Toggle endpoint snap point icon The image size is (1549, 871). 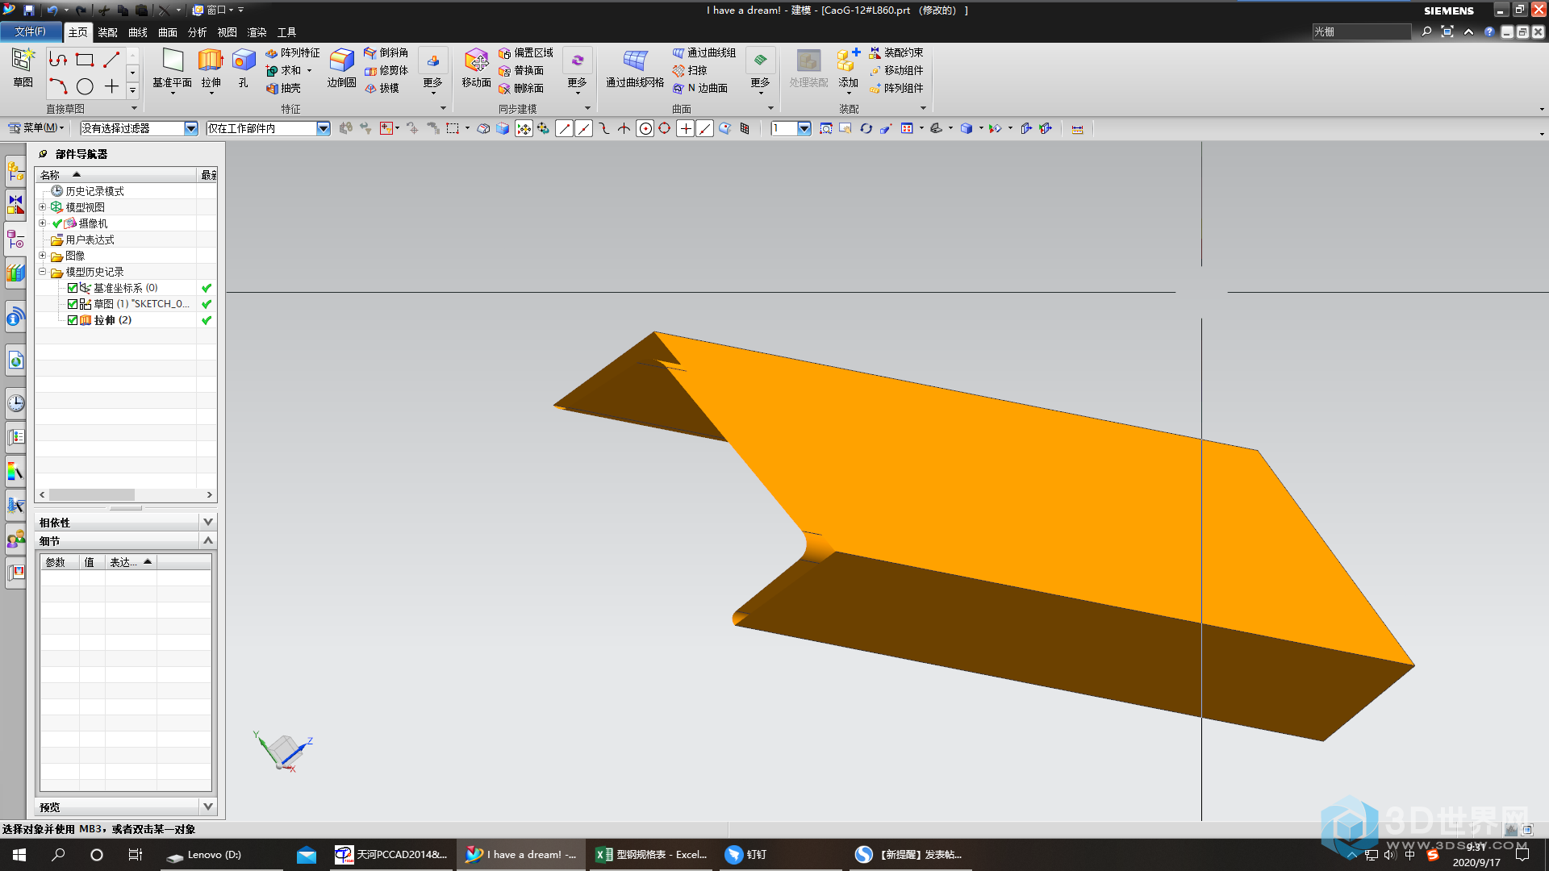pos(564,128)
